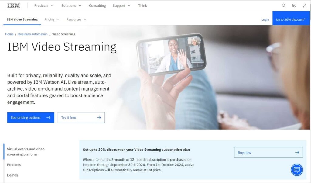The width and height of the screenshot is (311, 183).
Task: Click the IBM logo
Action: click(14, 5)
